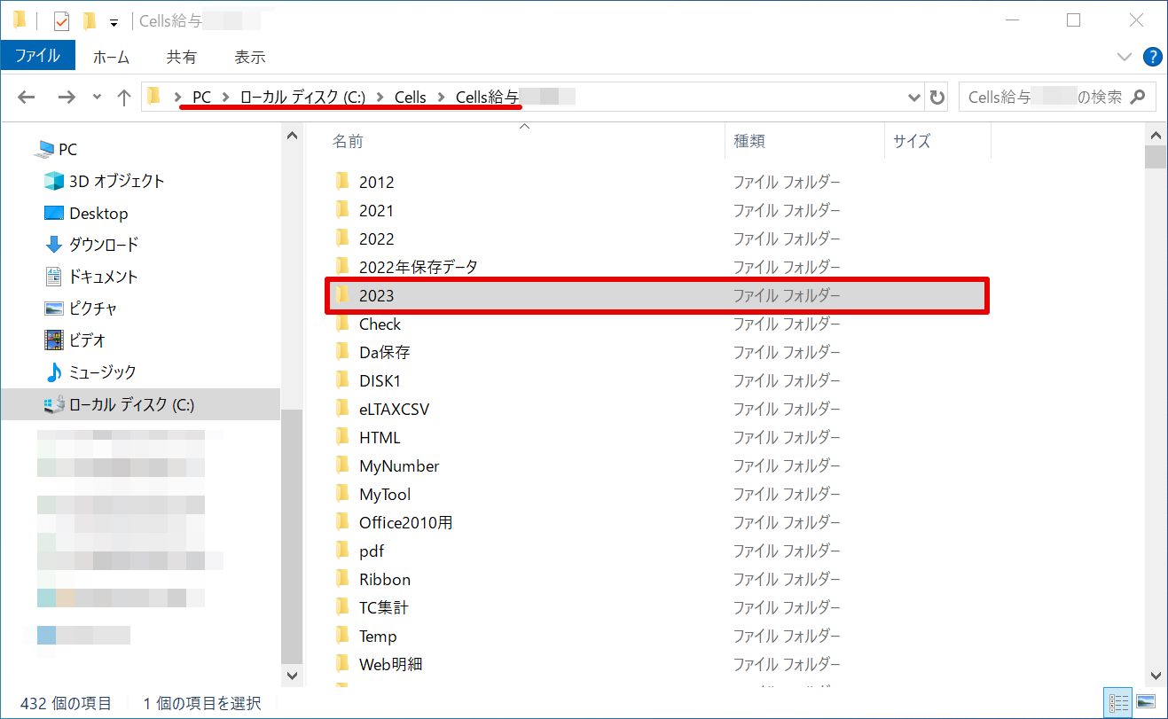Screen dimensions: 1168x719
Task: Click the Forward navigation arrow
Action: pos(66,98)
